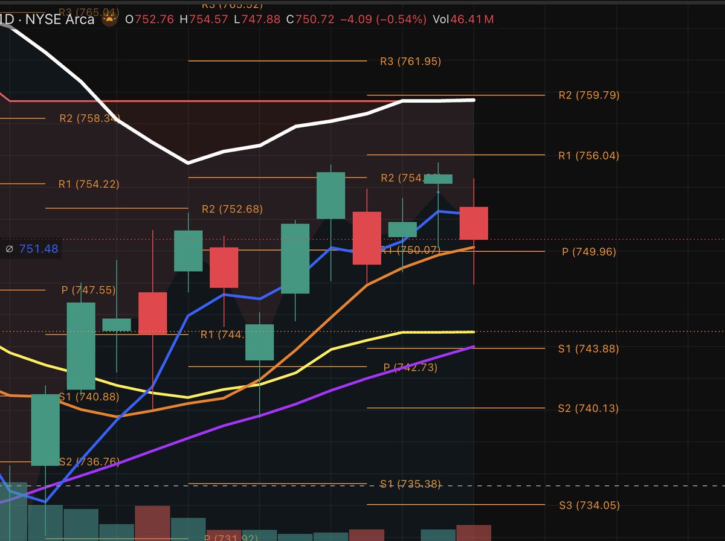Click the R2 (752.68) pivot label
The image size is (725, 541).
[x=233, y=209]
